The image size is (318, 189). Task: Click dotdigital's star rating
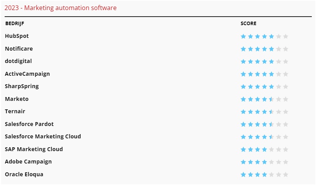[x=264, y=61]
